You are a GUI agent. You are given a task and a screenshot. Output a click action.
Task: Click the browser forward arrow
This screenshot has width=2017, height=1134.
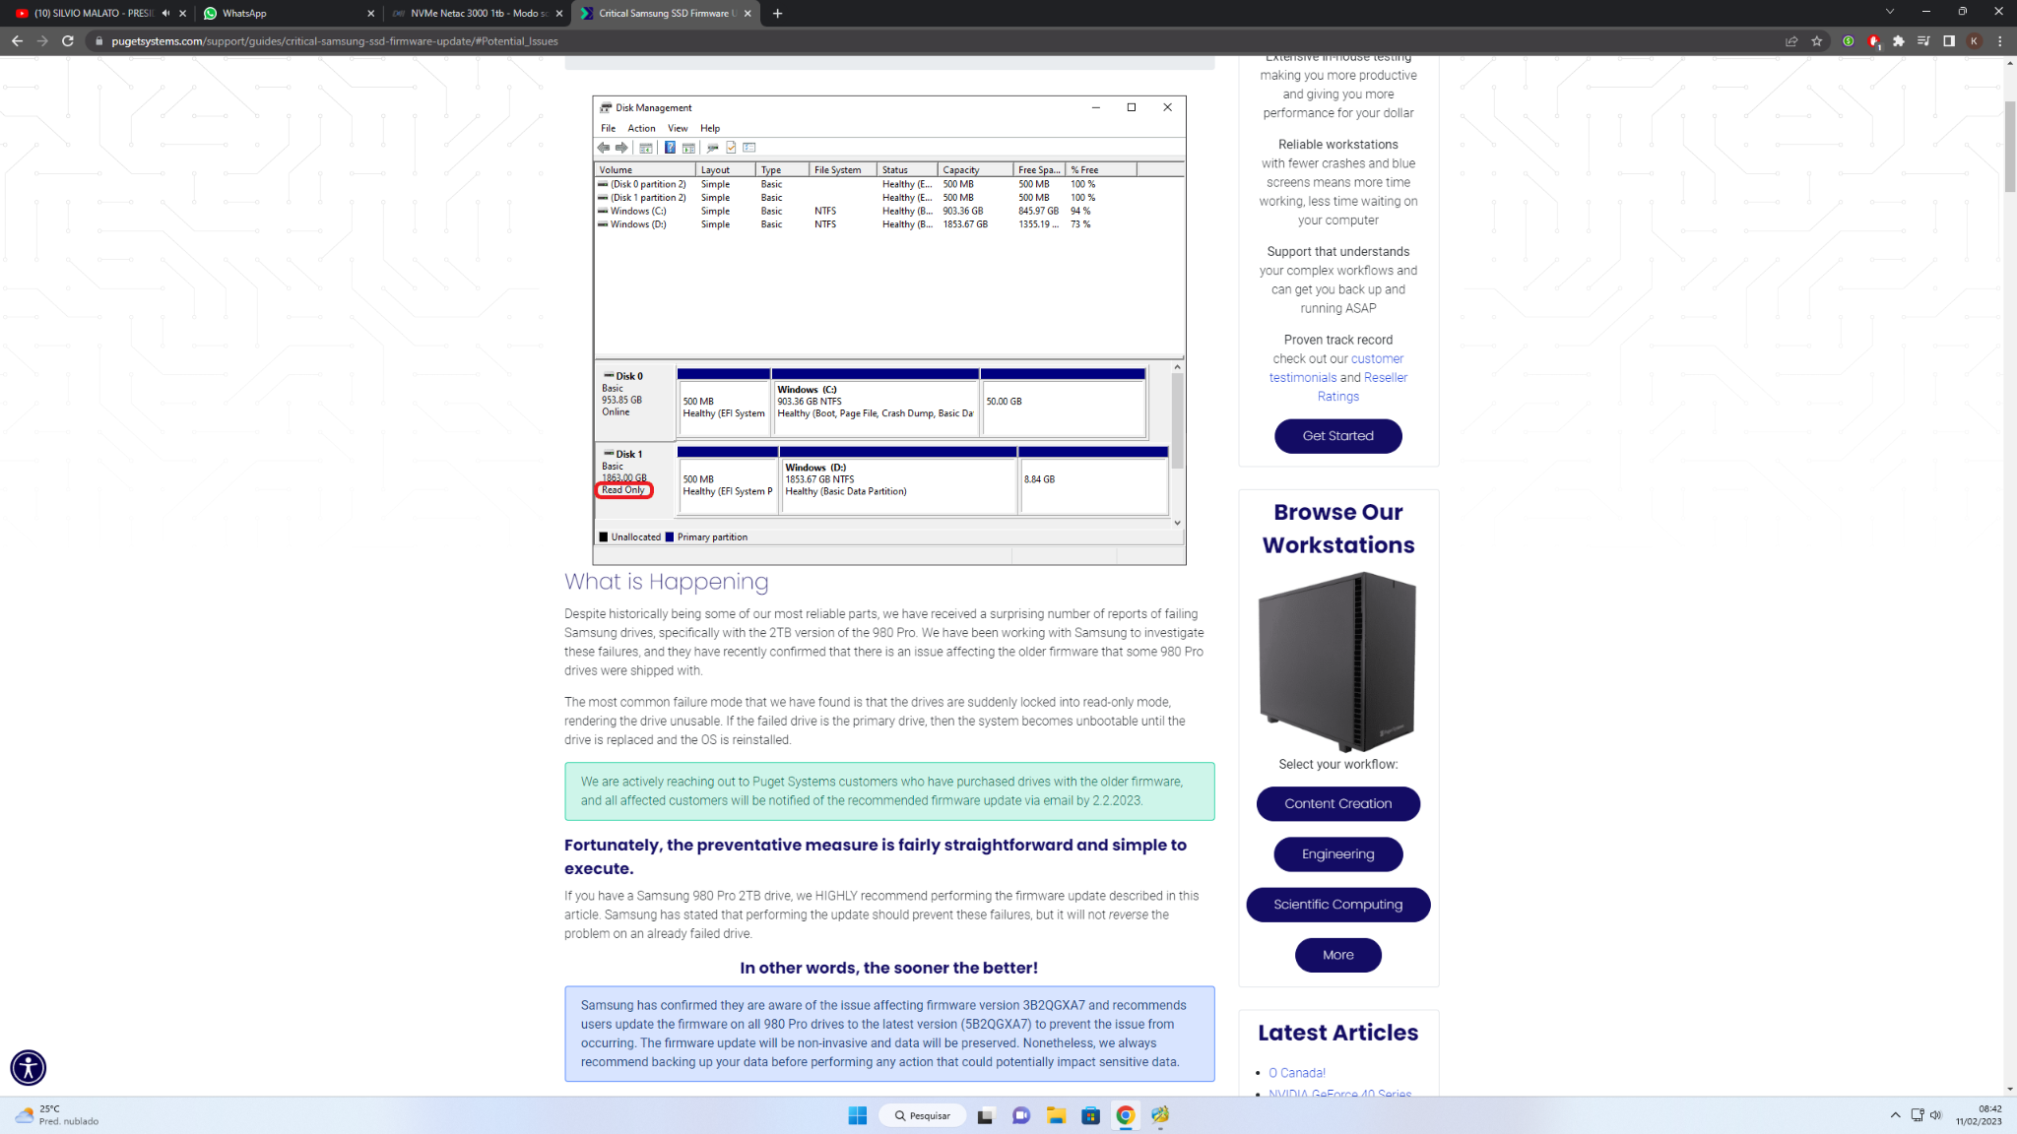[x=42, y=41]
